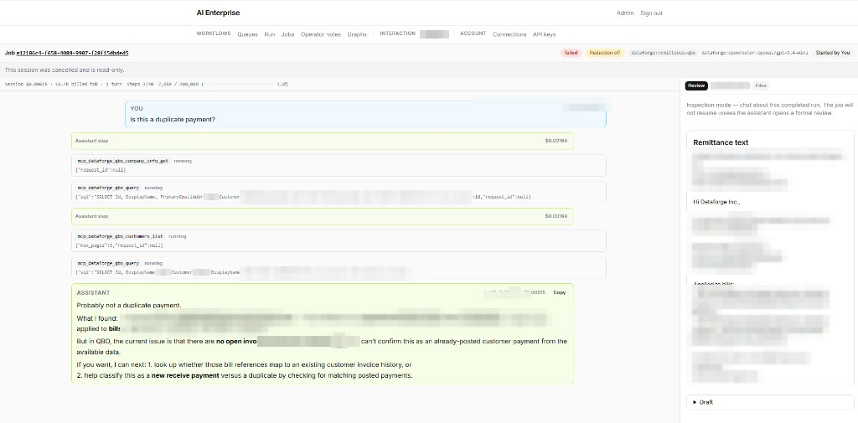The height and width of the screenshot is (423, 858).
Task: Expand the Draft section
Action: pos(770,402)
